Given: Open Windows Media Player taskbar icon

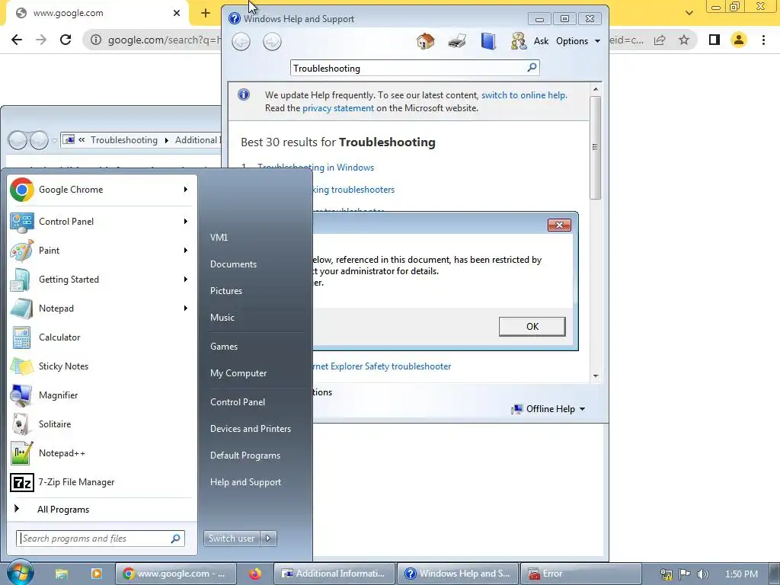Looking at the screenshot, I should [x=96, y=574].
